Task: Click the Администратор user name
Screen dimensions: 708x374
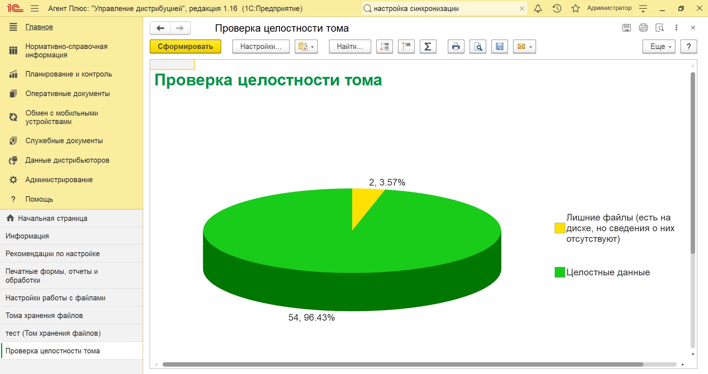Action: coord(609,8)
